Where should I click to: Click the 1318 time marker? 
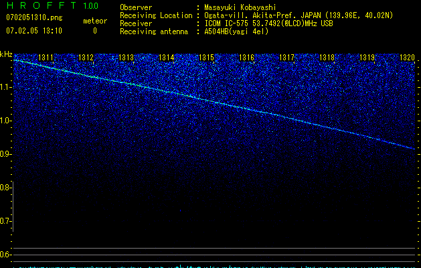pos(327,57)
